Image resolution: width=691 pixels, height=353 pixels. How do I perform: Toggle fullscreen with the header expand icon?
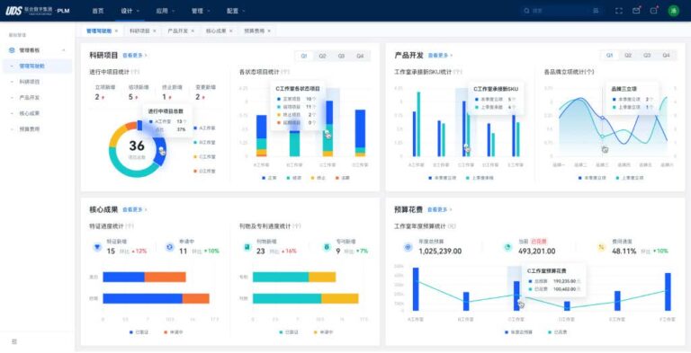[619, 11]
